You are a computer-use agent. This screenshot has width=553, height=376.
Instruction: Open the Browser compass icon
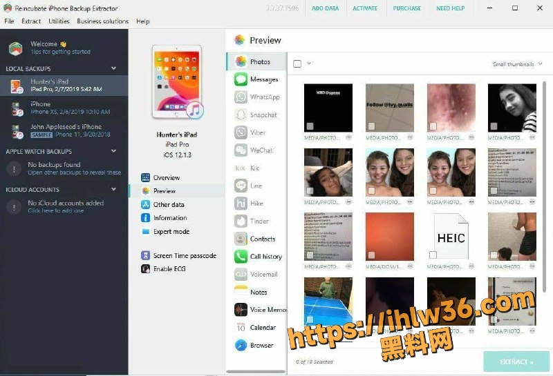coord(241,345)
